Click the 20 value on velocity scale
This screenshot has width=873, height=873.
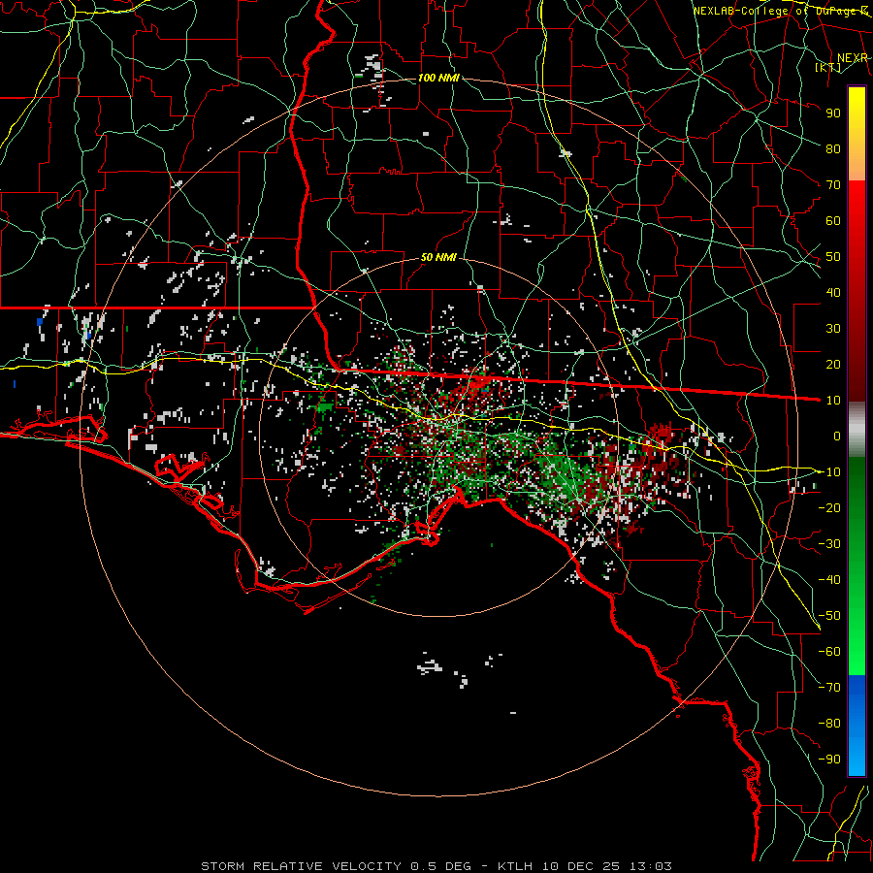pyautogui.click(x=833, y=364)
